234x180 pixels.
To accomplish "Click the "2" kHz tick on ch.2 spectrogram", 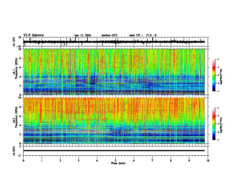I will click(21, 134).
